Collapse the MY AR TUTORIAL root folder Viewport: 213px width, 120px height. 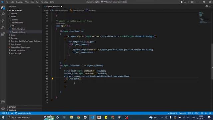24,10
